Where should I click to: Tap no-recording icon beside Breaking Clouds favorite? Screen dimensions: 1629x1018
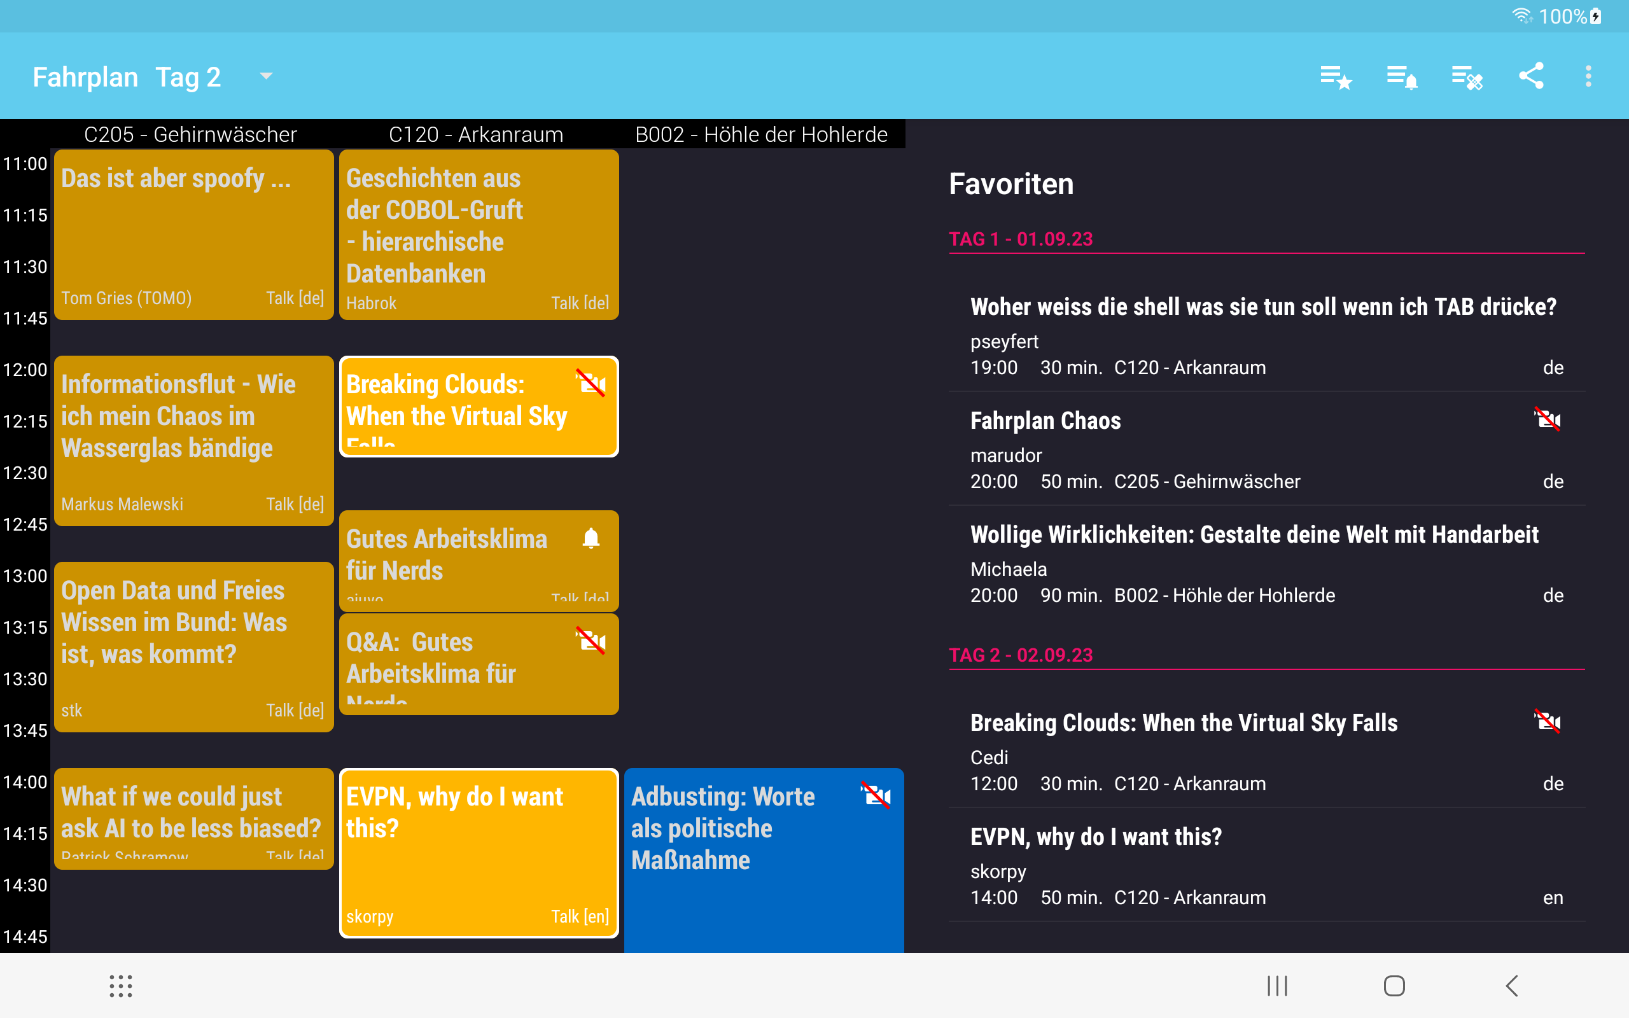tap(1547, 721)
